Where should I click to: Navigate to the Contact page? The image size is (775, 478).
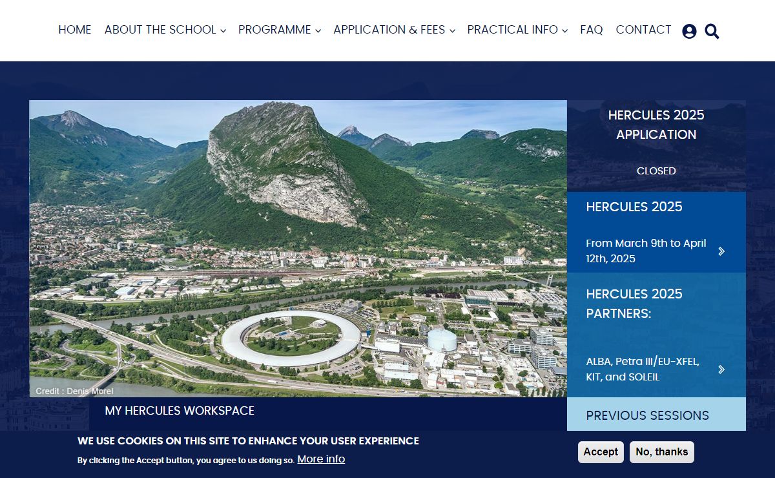click(643, 30)
